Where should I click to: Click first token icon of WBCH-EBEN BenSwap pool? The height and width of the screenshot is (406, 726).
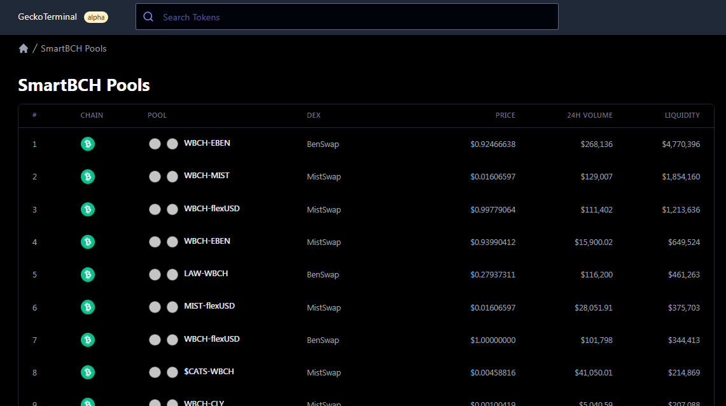155,144
